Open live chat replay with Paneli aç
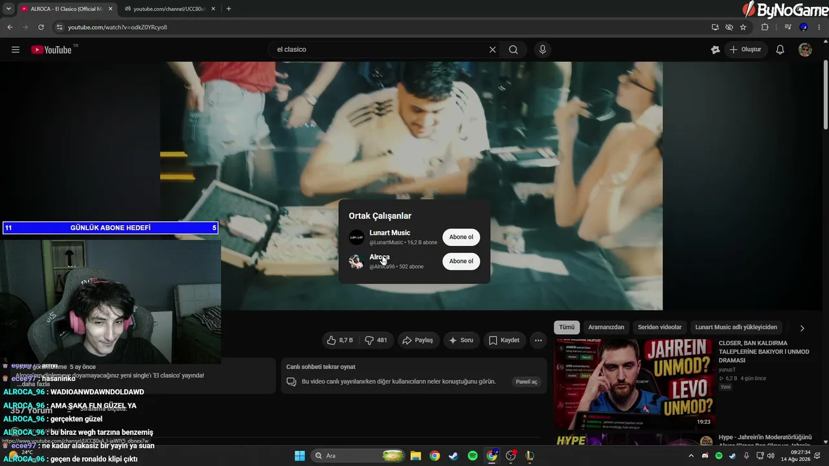829x466 pixels. click(x=526, y=382)
